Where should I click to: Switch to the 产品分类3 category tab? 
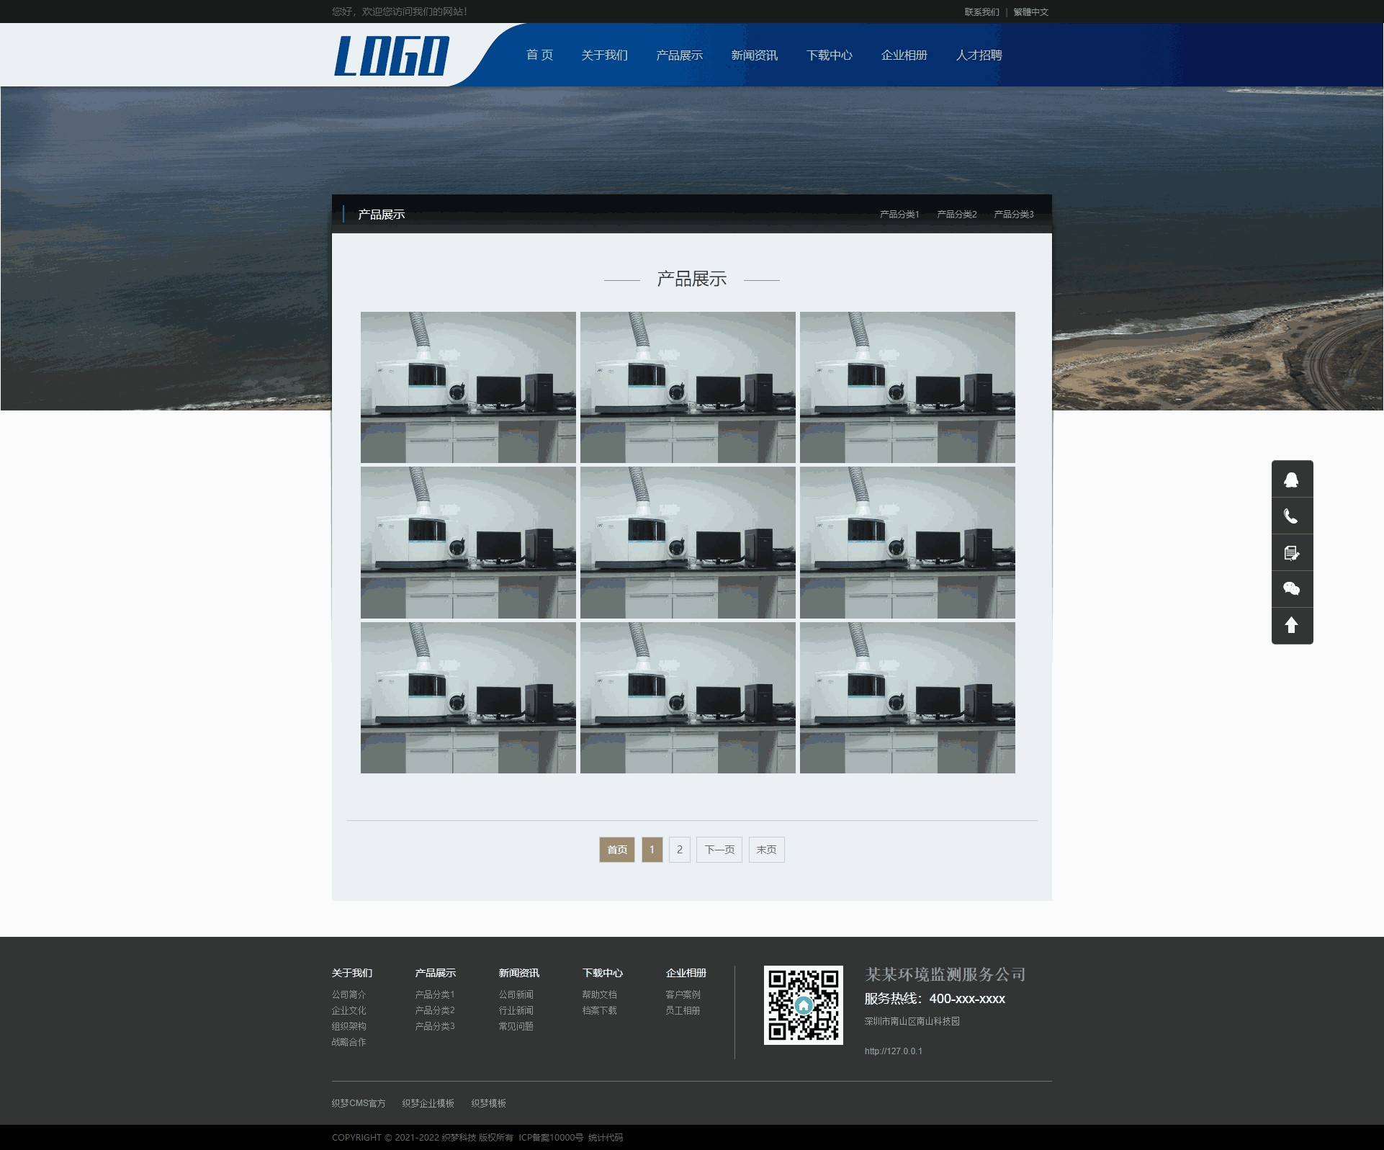[x=1013, y=215]
